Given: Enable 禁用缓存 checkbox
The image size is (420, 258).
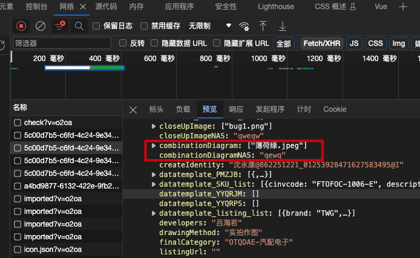Looking at the screenshot, I should click(144, 26).
